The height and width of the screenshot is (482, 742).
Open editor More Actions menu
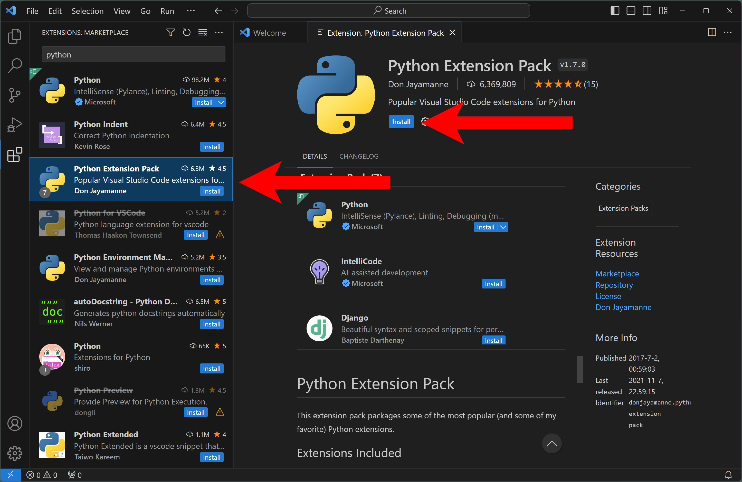coord(728,32)
